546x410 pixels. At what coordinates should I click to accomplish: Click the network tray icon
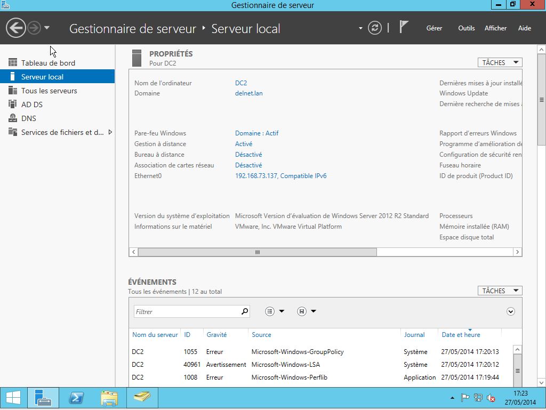(x=478, y=397)
